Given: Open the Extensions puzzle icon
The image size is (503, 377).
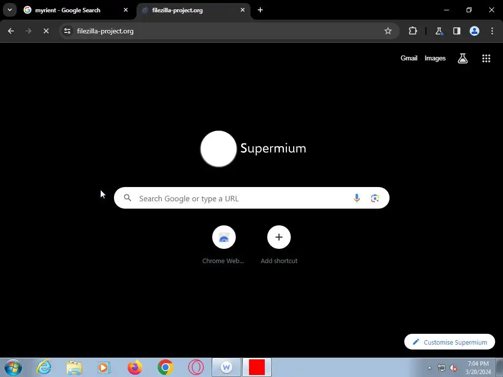Looking at the screenshot, I should [413, 31].
